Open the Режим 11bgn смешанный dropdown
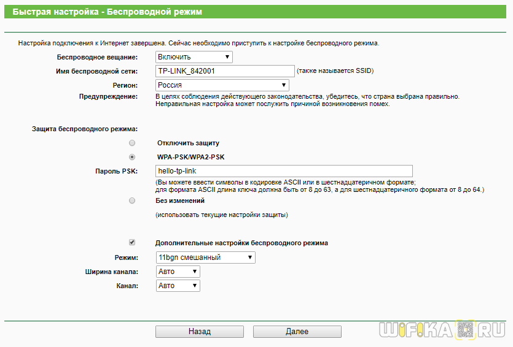 205,257
